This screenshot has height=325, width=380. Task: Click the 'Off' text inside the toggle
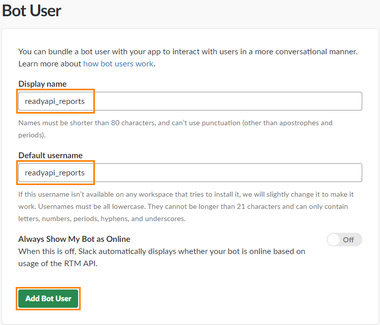pyautogui.click(x=349, y=240)
